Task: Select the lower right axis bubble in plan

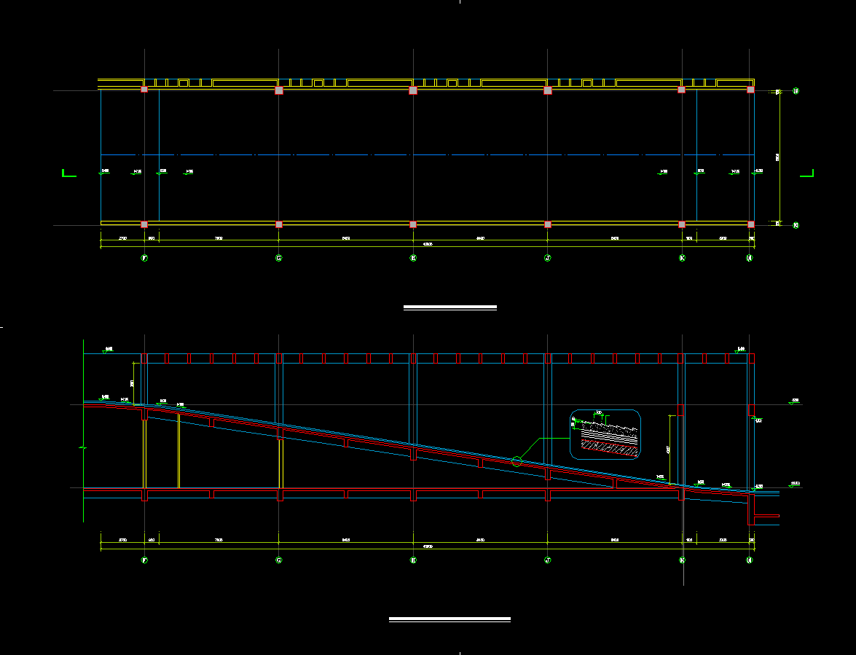Action: point(796,225)
